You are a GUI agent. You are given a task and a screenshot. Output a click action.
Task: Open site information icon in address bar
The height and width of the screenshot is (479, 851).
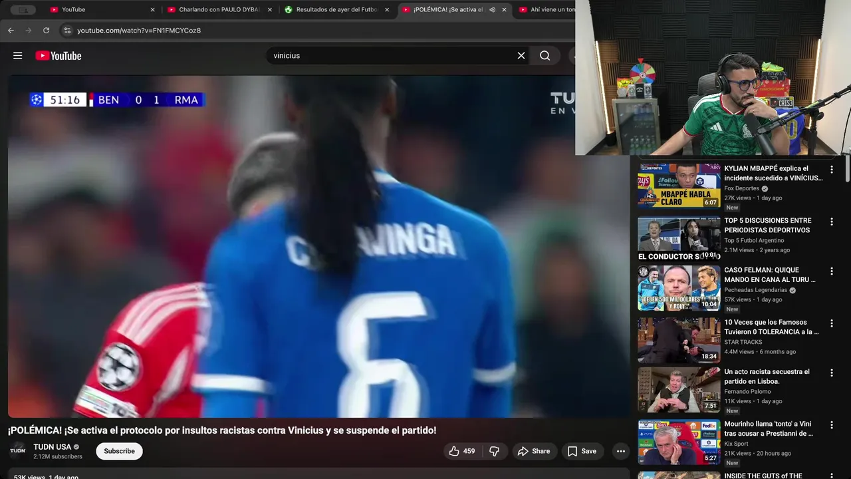click(x=66, y=31)
